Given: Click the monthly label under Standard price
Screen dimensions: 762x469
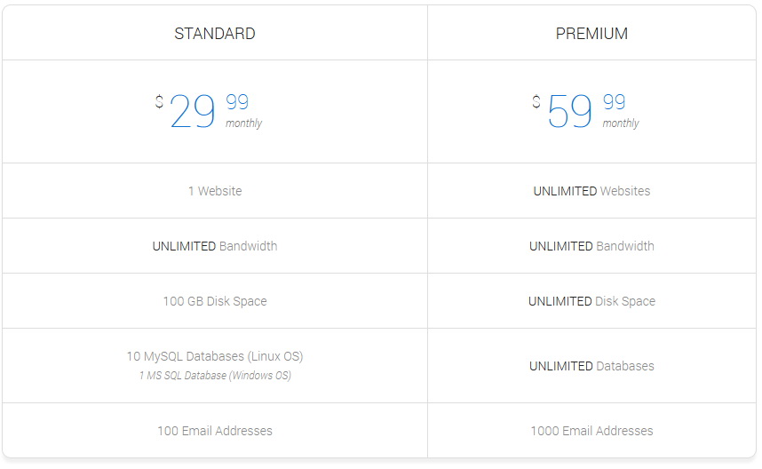Looking at the screenshot, I should 243,123.
